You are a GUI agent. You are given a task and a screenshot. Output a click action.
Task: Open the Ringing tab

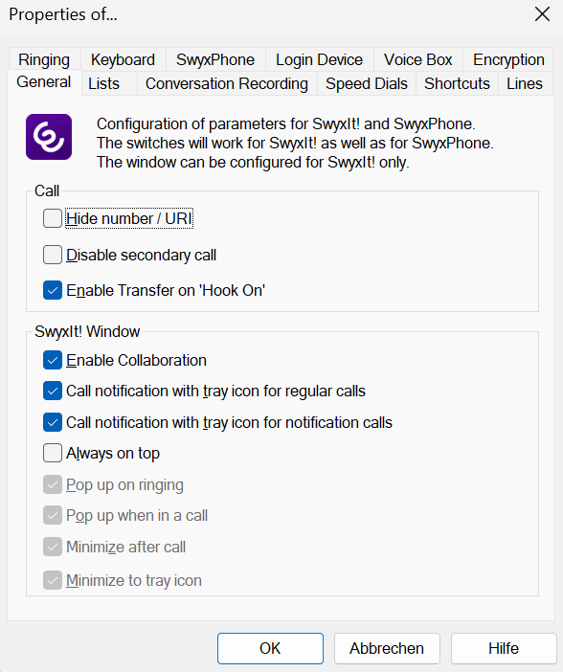44,59
